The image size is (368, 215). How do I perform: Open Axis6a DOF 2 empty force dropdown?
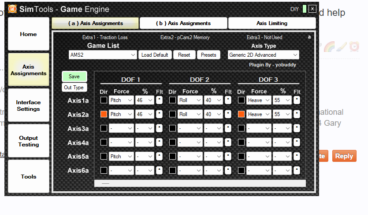(x=190, y=170)
